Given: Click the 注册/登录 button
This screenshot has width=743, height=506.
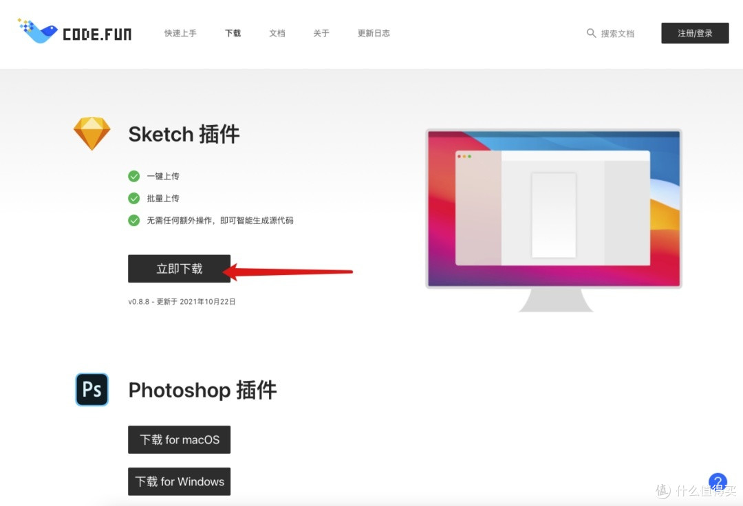Looking at the screenshot, I should click(695, 33).
